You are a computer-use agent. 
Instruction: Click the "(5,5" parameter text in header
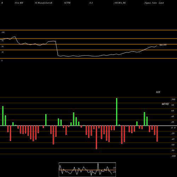coord(91,3)
